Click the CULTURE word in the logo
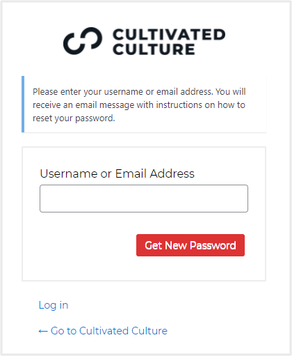 pos(154,49)
